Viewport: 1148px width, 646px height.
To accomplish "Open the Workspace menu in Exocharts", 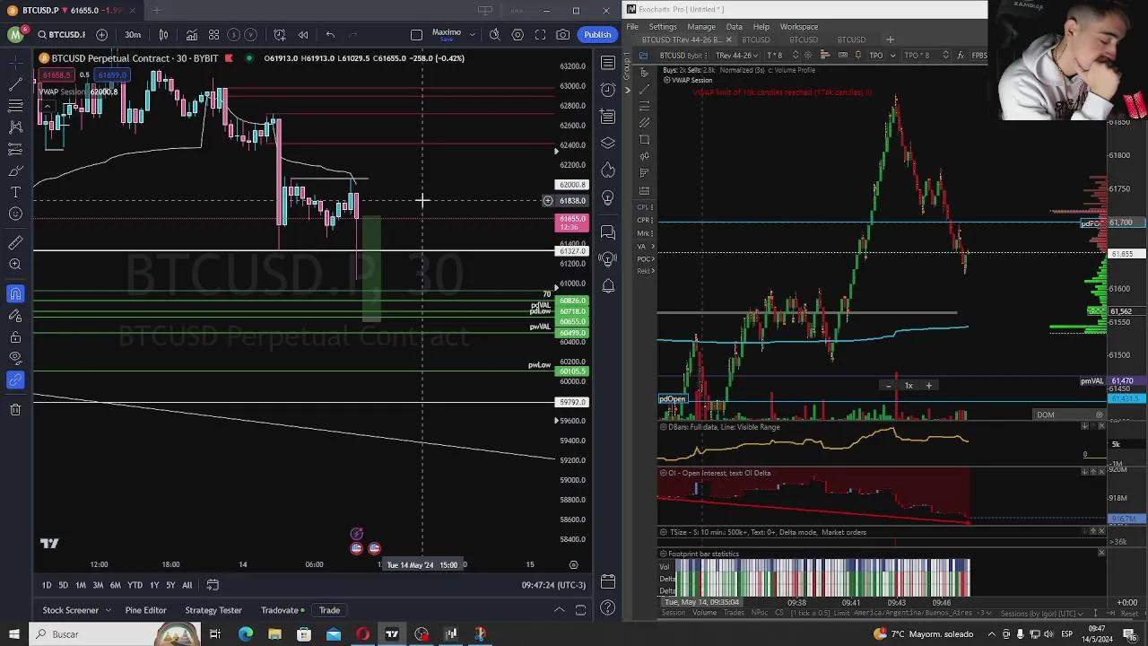I will [798, 27].
